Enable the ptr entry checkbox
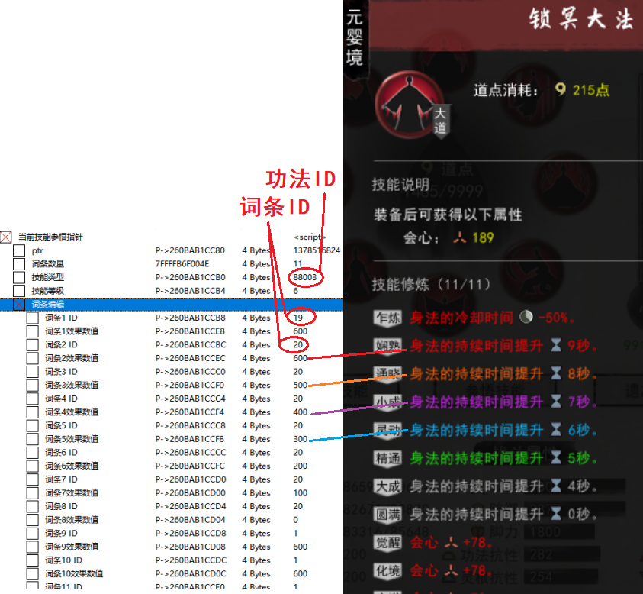Image resolution: width=643 pixels, height=594 pixels. (19, 251)
